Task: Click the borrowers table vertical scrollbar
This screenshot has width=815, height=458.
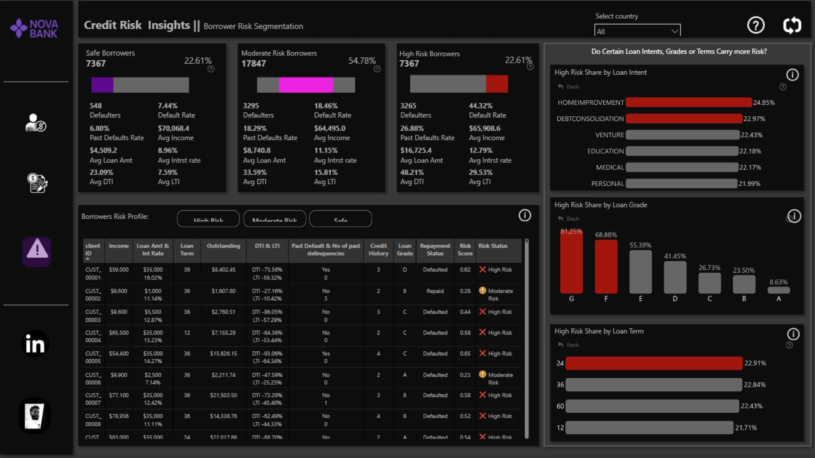Action: click(526, 339)
